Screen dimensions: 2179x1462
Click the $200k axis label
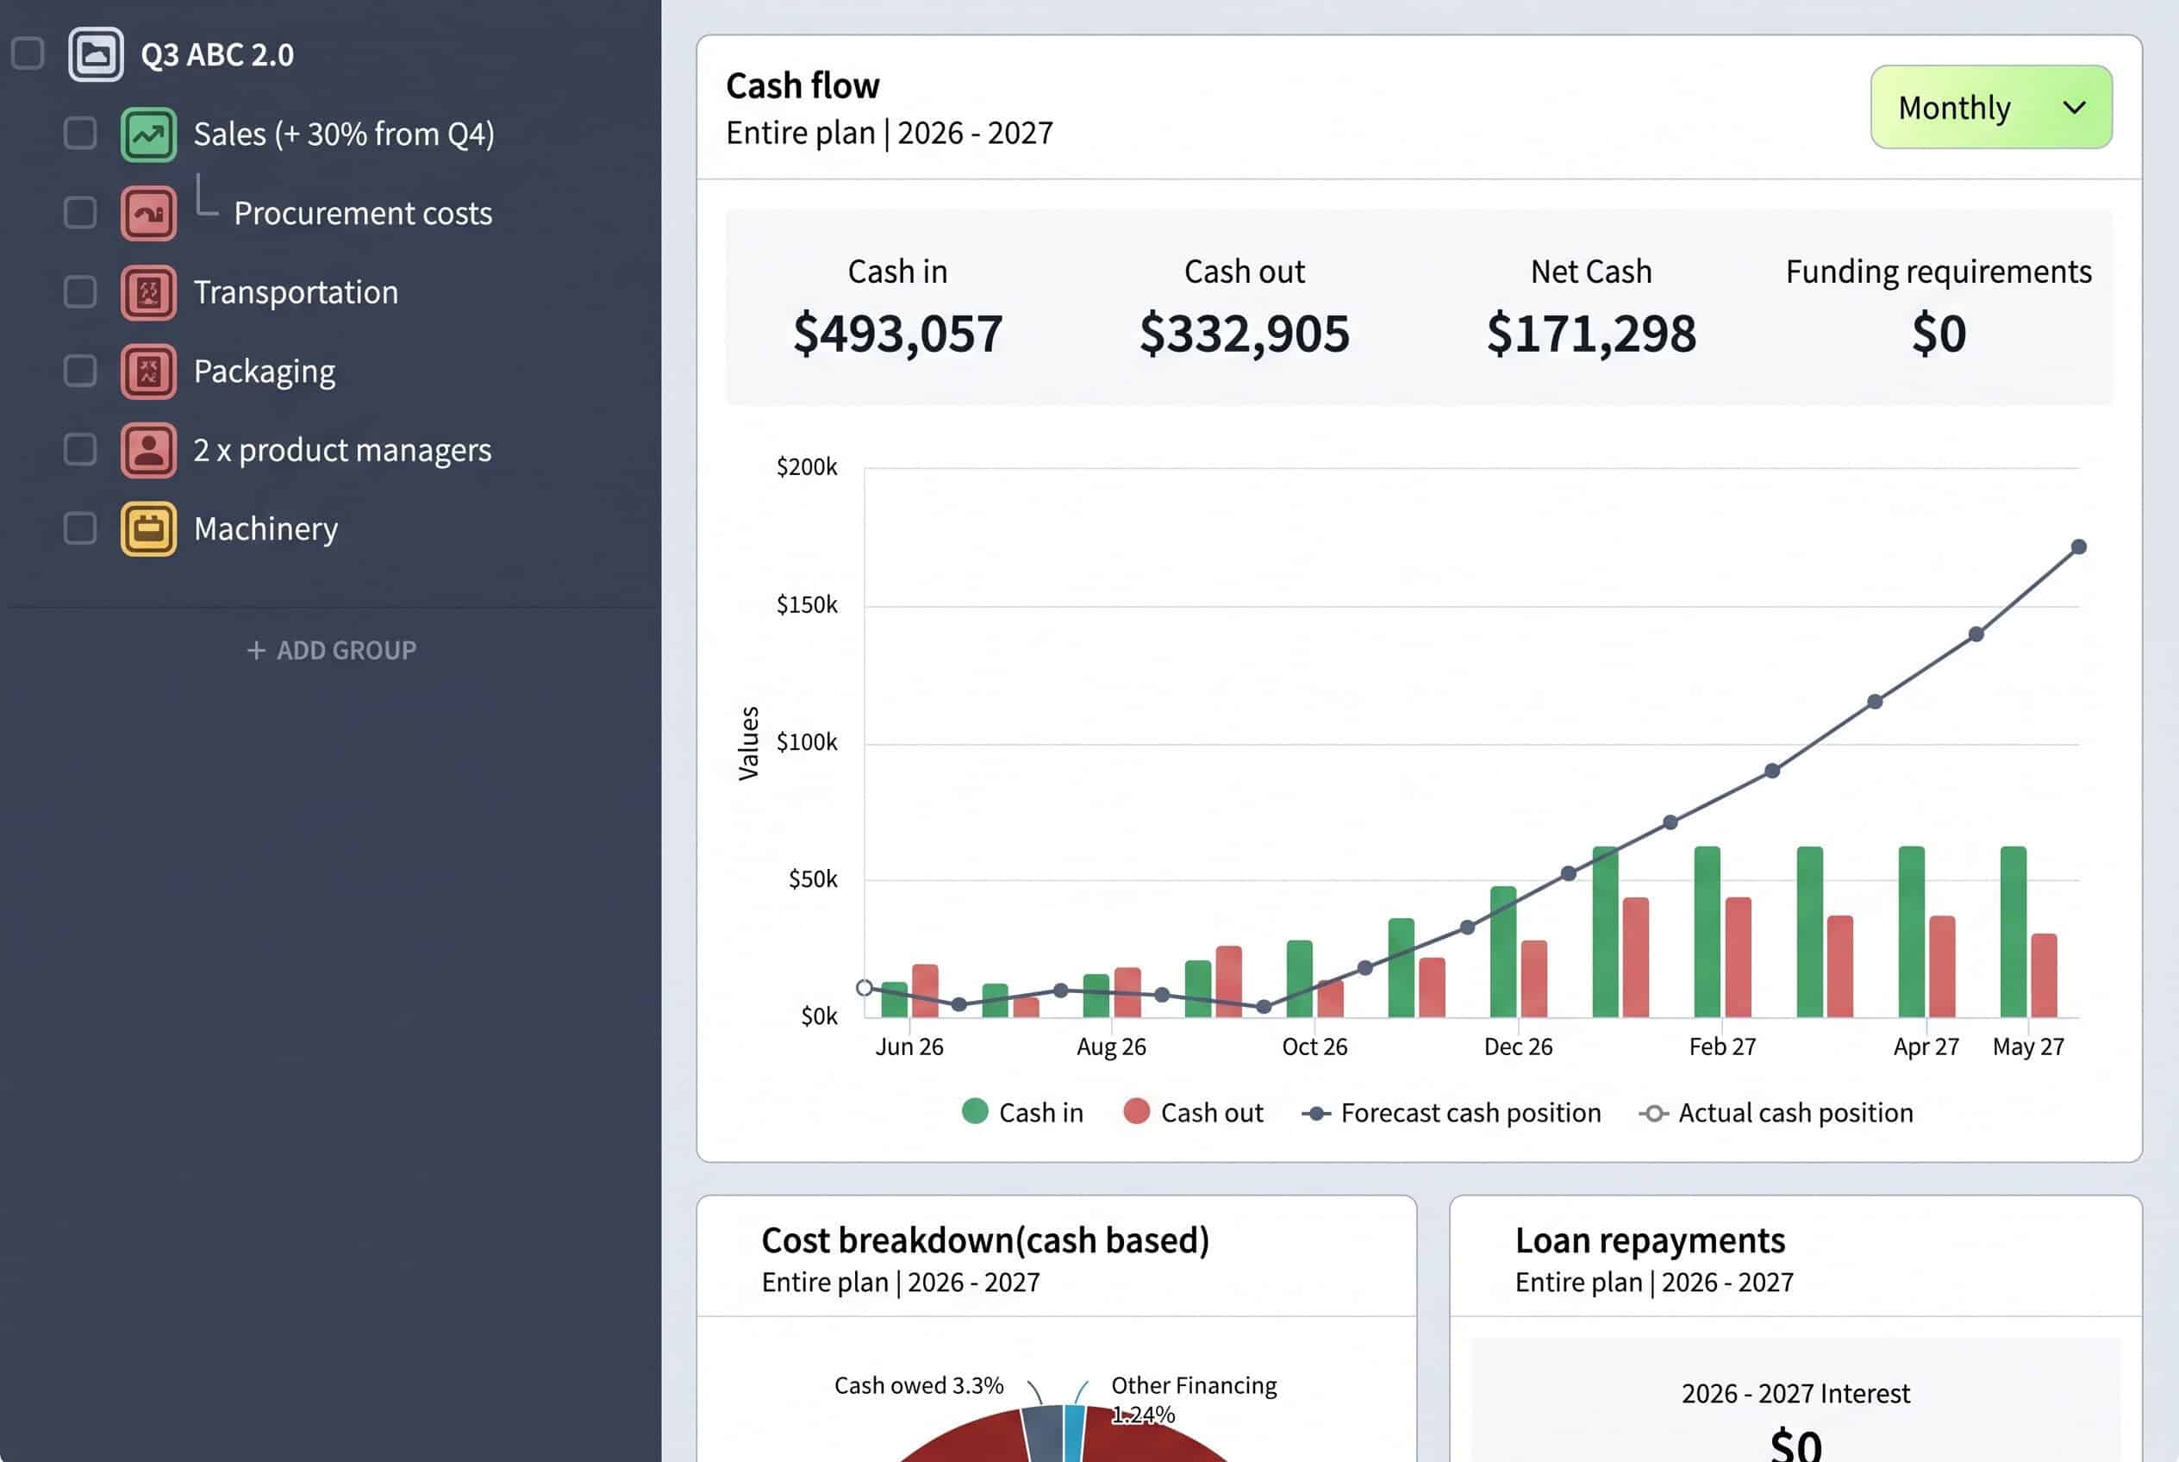click(807, 467)
